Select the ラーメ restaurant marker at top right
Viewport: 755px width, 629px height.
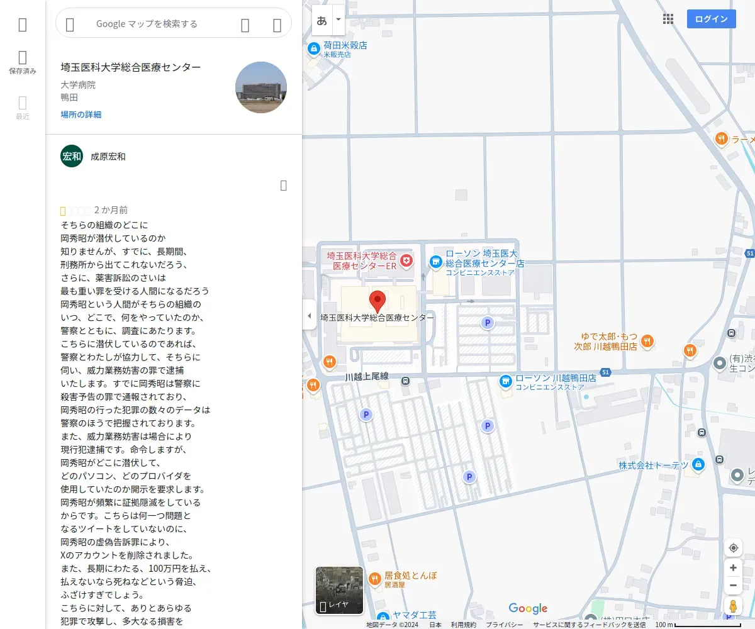pyautogui.click(x=722, y=139)
